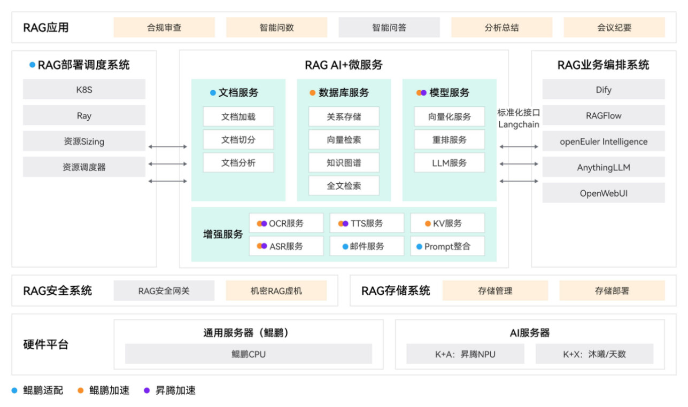Viewport: 688px width, 407px height.
Task: Click the dual dots on OCR服务
Action: 262,224
